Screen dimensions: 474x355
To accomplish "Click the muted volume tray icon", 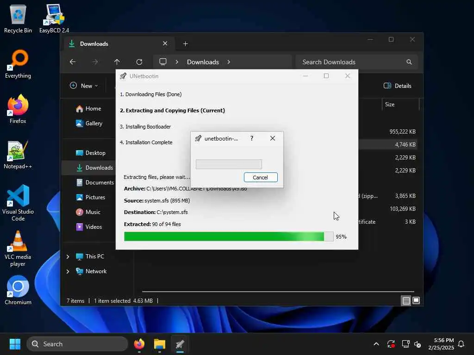I will (418, 344).
